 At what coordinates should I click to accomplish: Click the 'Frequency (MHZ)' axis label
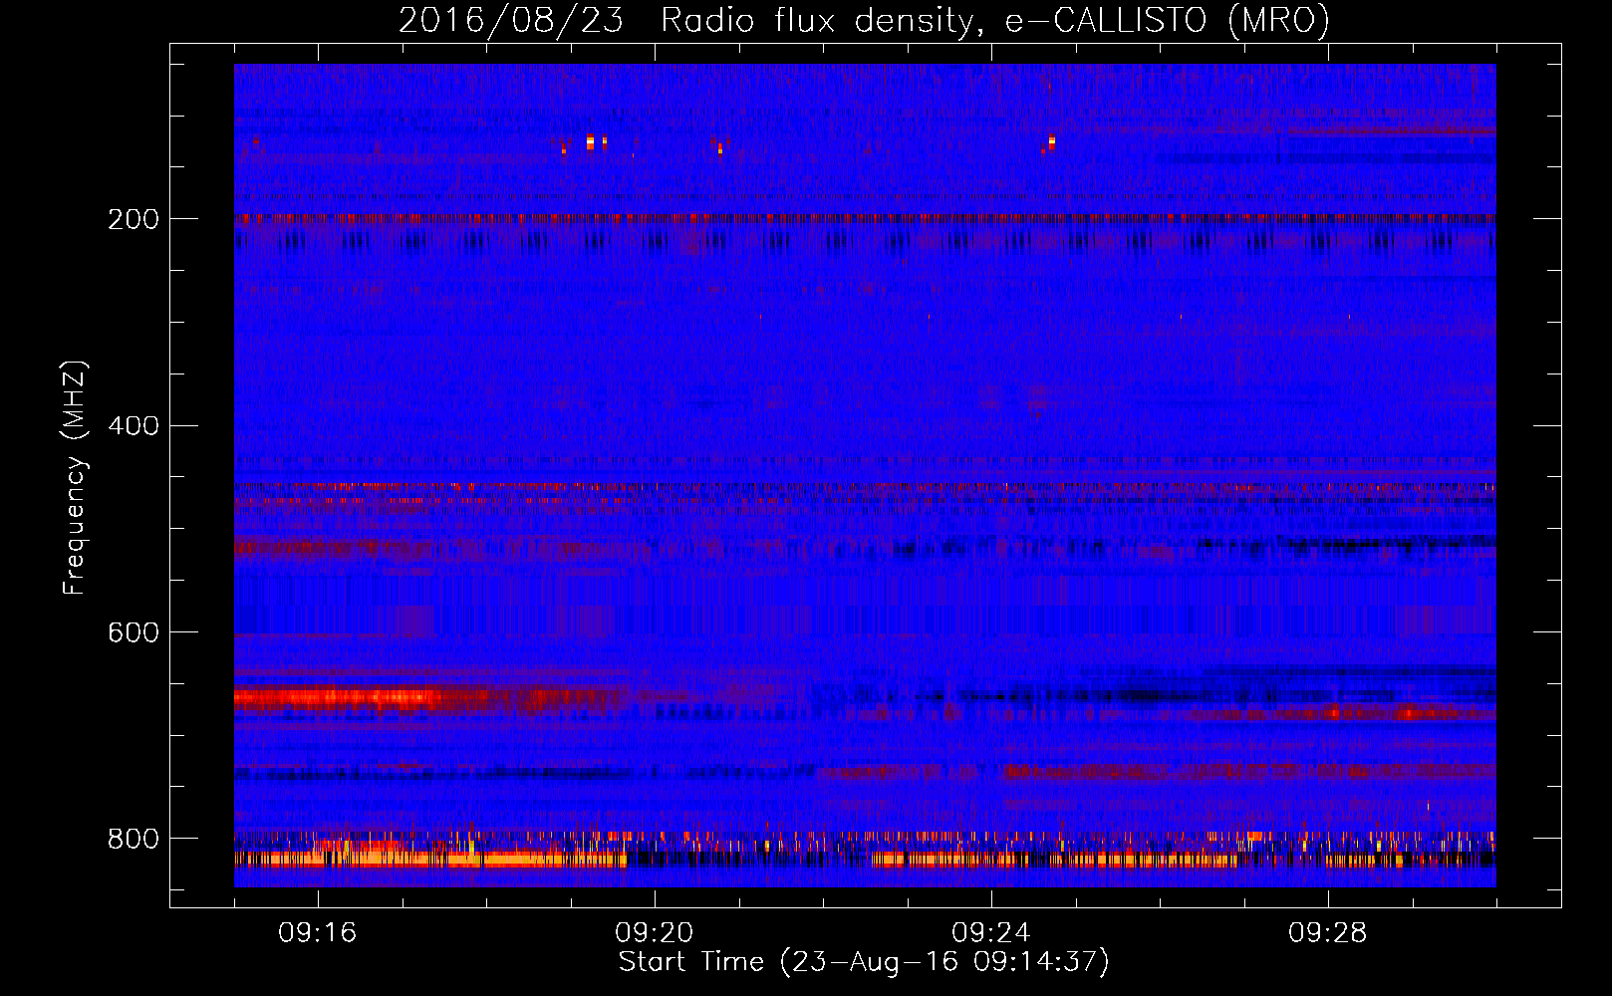(x=75, y=477)
